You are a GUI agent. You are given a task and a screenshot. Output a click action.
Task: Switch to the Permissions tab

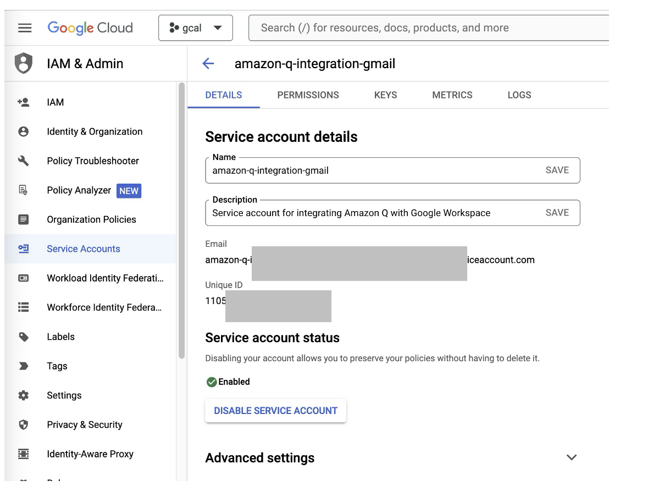pos(308,95)
